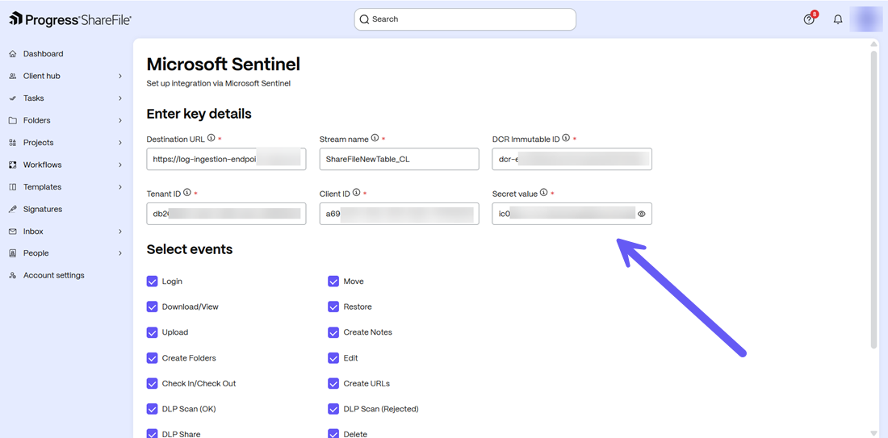Viewport: 888px width, 438px height.
Task: Click the Folders sidebar icon
Action: (x=12, y=120)
